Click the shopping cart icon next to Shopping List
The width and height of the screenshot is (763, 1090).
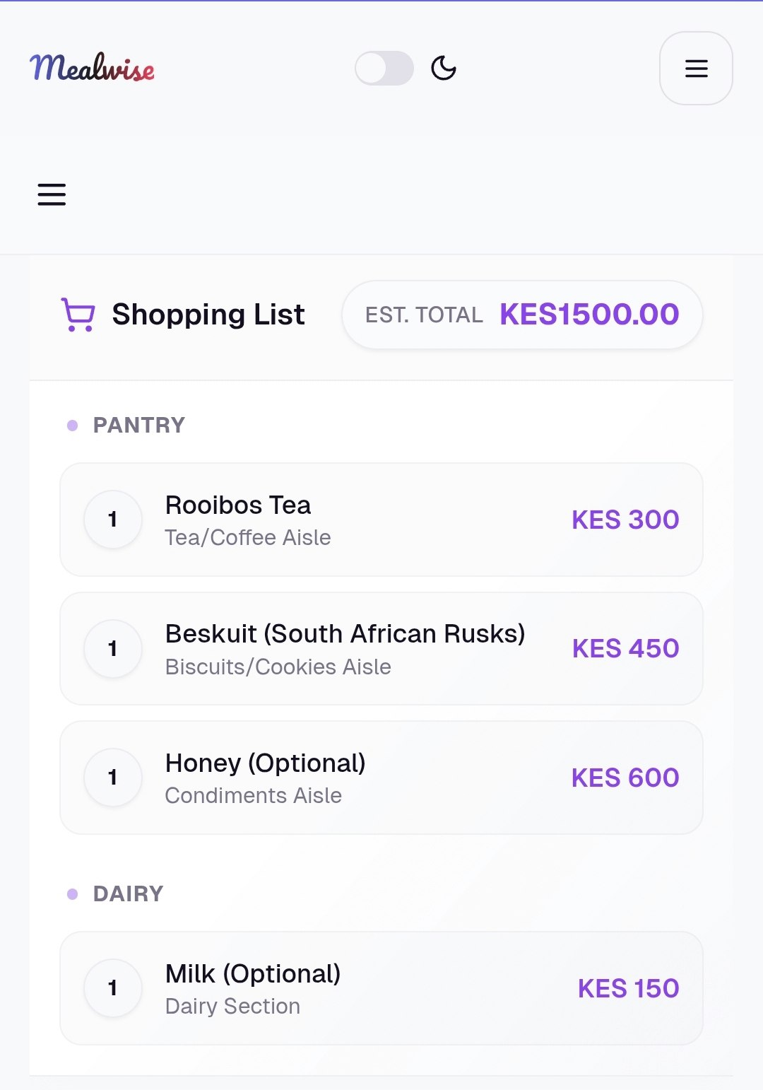77,315
